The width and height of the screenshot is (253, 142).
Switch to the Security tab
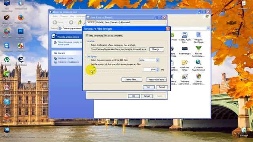click(x=115, y=22)
